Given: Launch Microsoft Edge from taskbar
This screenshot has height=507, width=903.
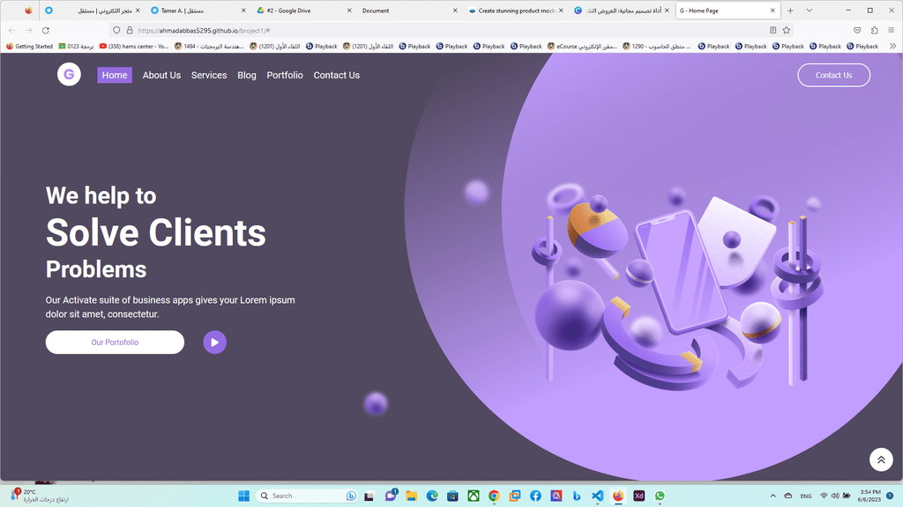Looking at the screenshot, I should coord(432,496).
